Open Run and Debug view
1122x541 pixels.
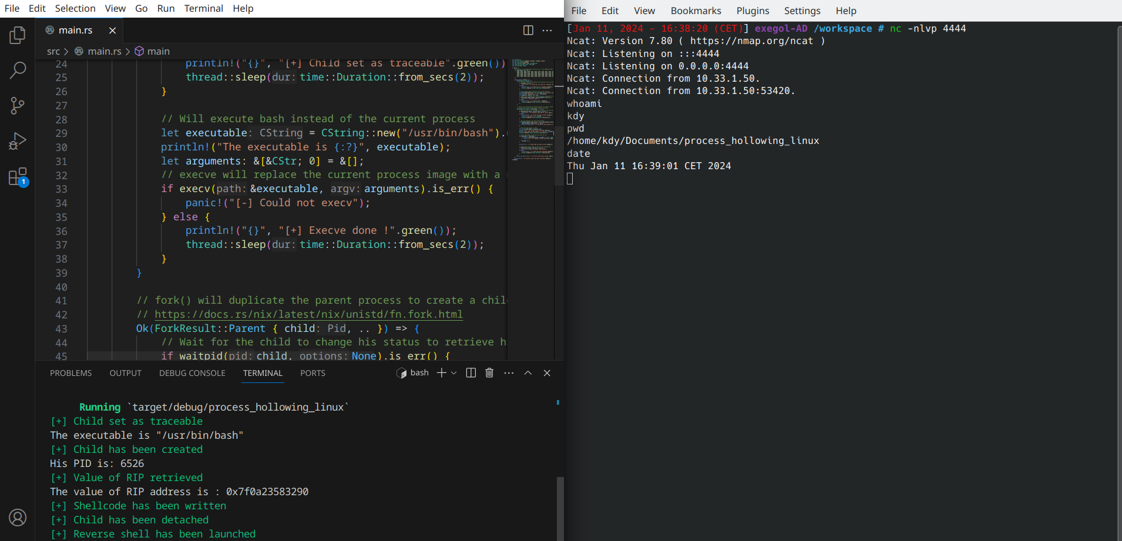pyautogui.click(x=18, y=141)
